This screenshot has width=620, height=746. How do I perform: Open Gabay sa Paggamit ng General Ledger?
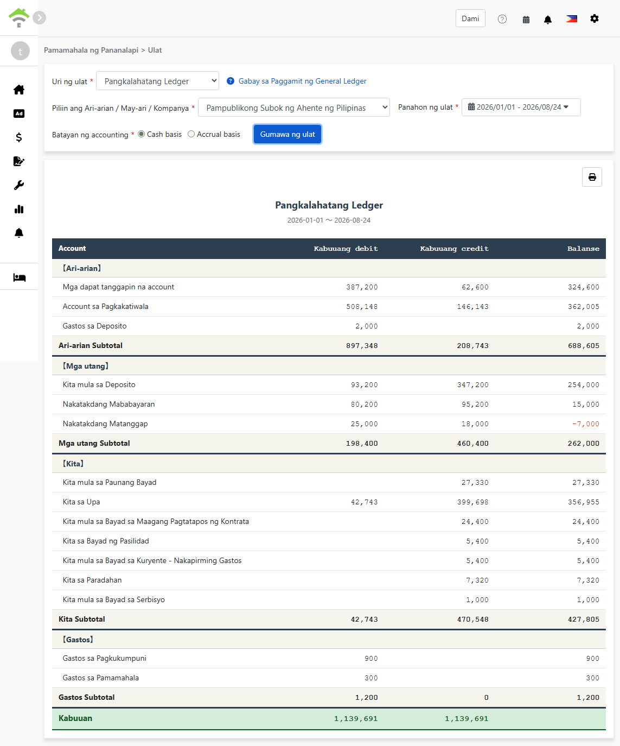pos(303,81)
